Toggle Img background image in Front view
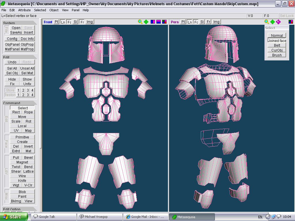The height and width of the screenshot is (221, 295). point(89,22)
